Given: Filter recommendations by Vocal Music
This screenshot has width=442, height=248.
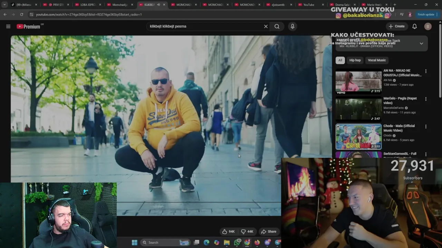Looking at the screenshot, I should pyautogui.click(x=377, y=60).
